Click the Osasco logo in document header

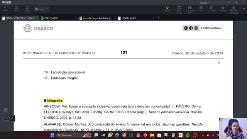pos(38,28)
